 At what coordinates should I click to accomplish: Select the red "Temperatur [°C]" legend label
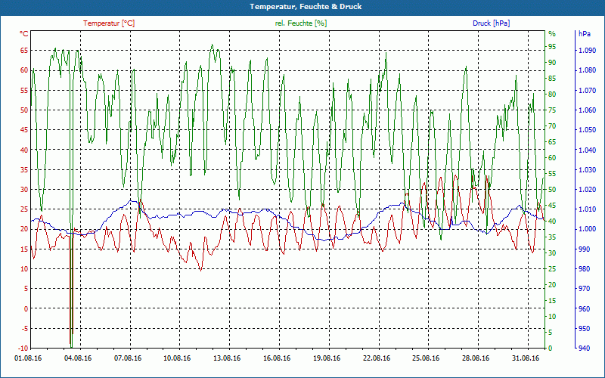tap(109, 23)
